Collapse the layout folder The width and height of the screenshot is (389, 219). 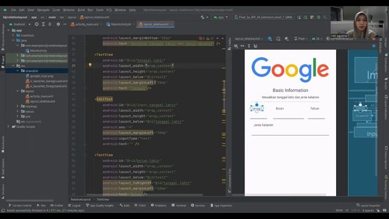(18, 91)
